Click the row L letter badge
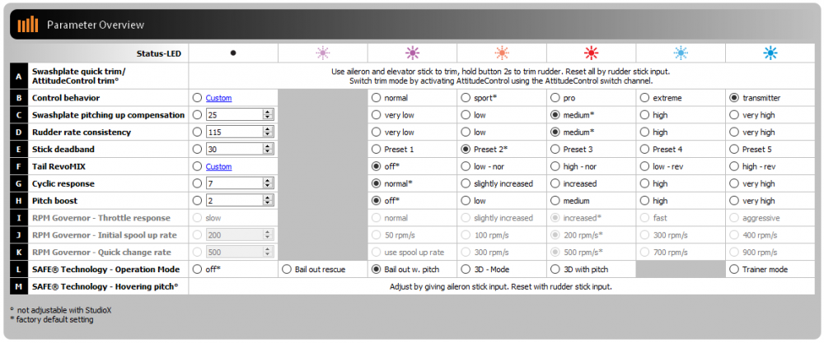The image size is (824, 343). [18, 269]
